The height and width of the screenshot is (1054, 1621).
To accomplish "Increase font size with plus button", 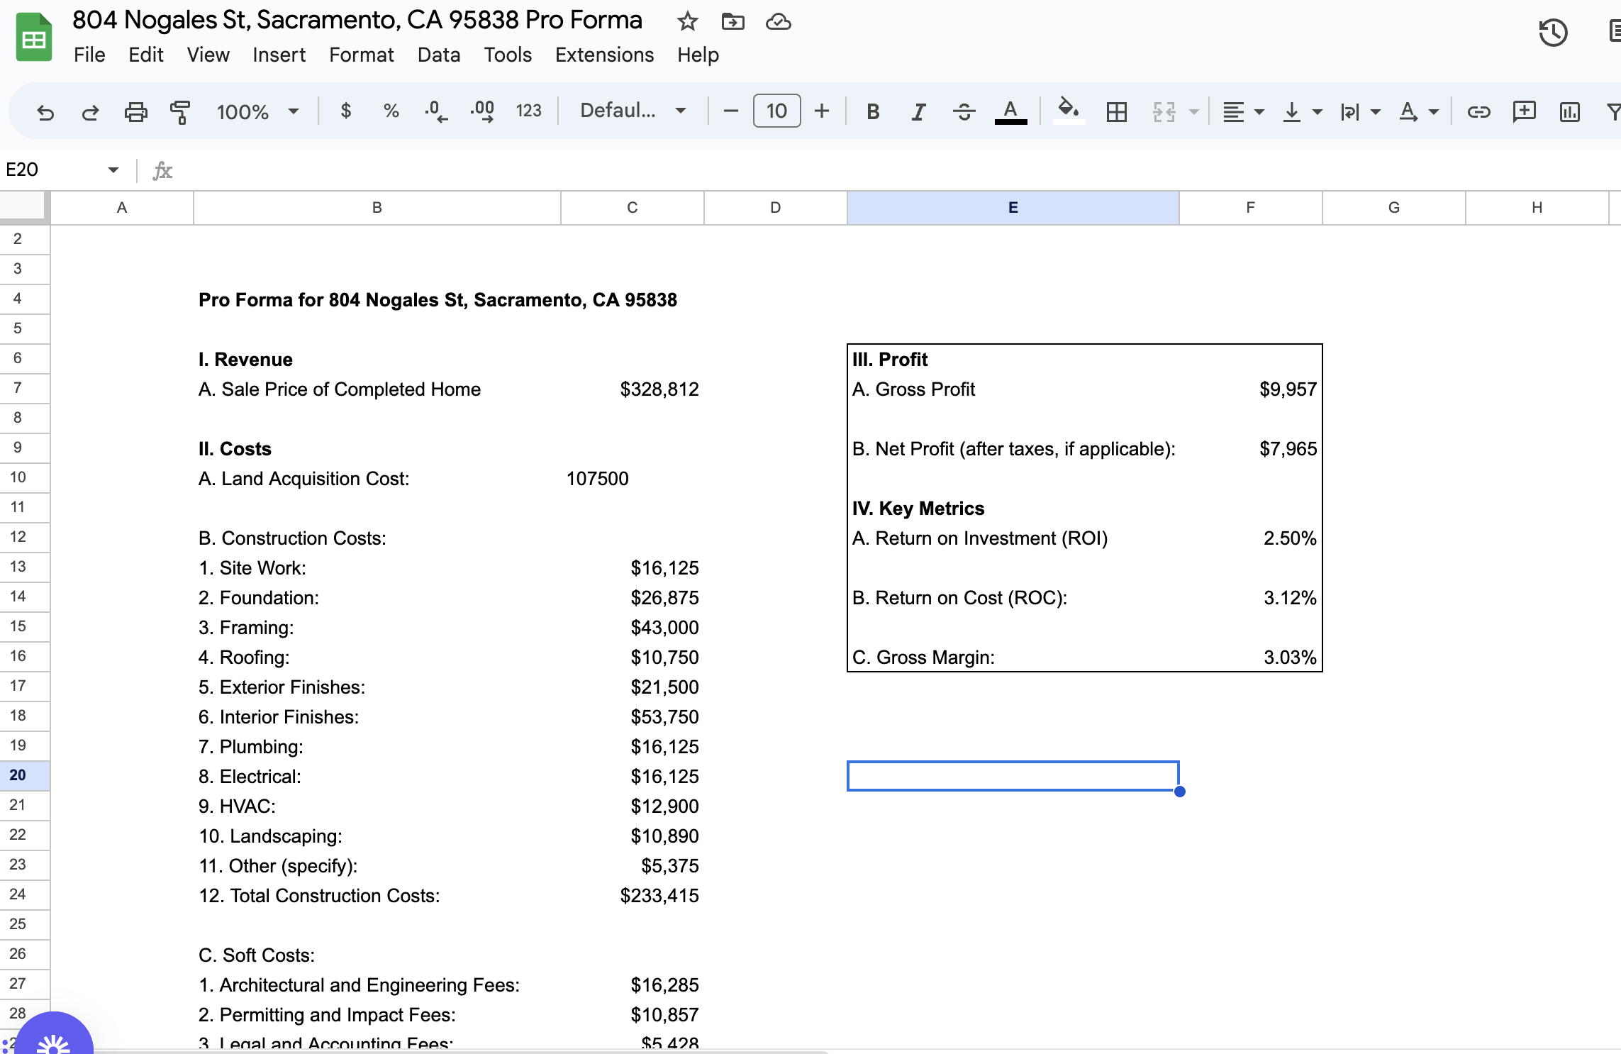I will (822, 111).
